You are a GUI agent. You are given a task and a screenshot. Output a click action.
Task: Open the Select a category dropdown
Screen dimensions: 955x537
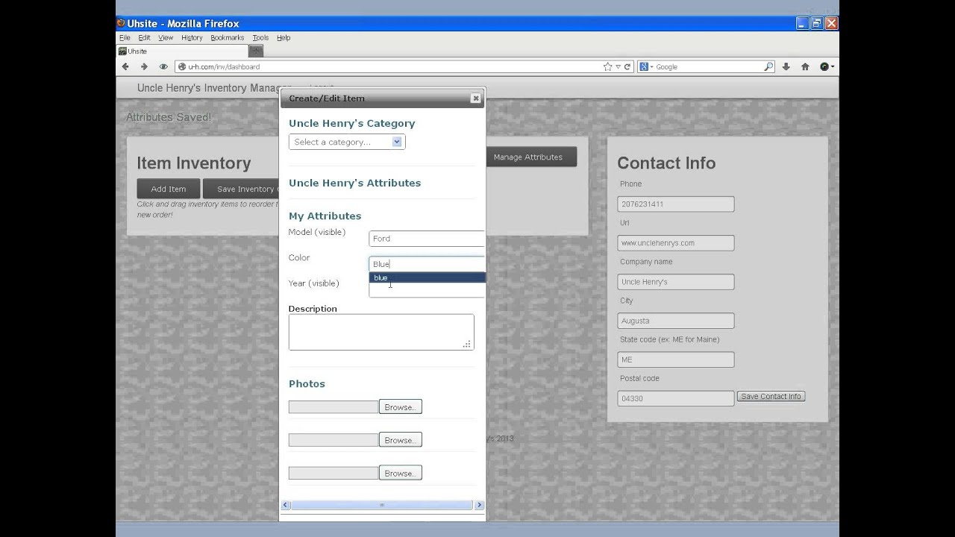pyautogui.click(x=347, y=142)
